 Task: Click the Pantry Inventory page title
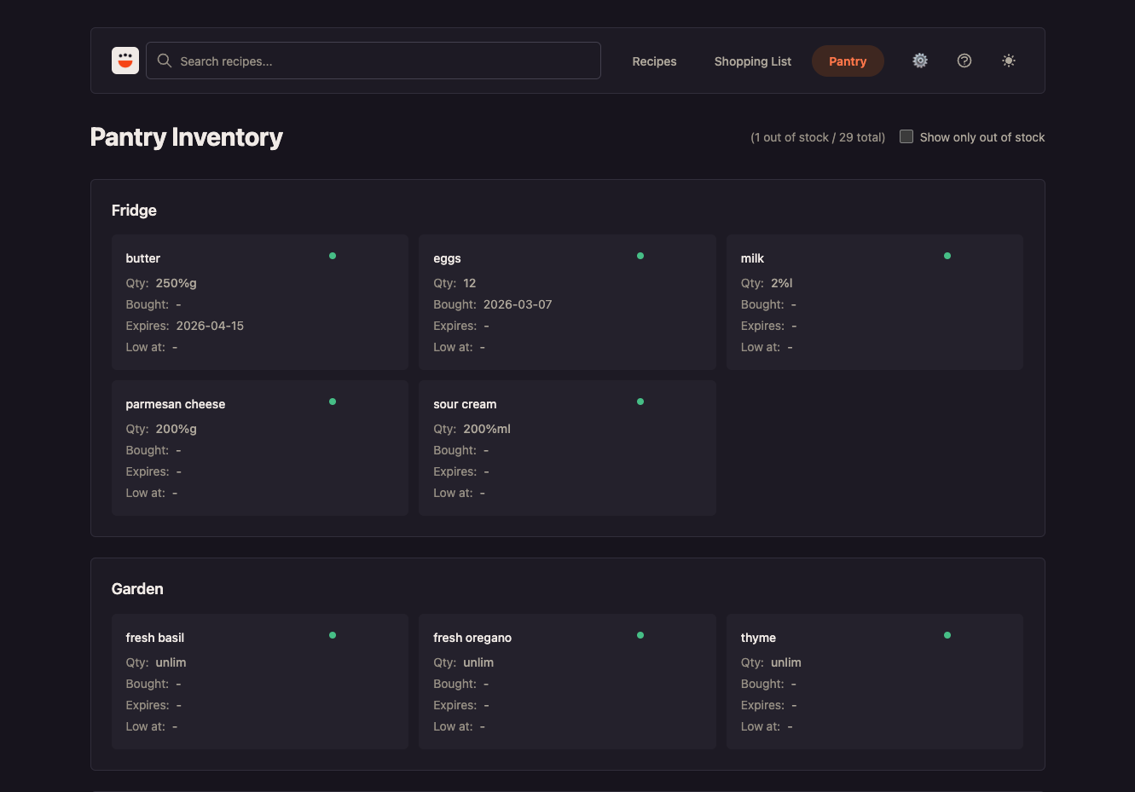187,137
